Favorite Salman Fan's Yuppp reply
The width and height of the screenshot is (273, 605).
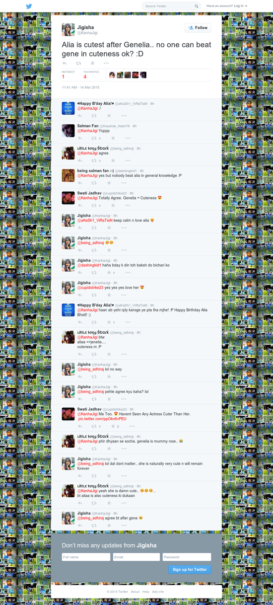click(x=113, y=138)
